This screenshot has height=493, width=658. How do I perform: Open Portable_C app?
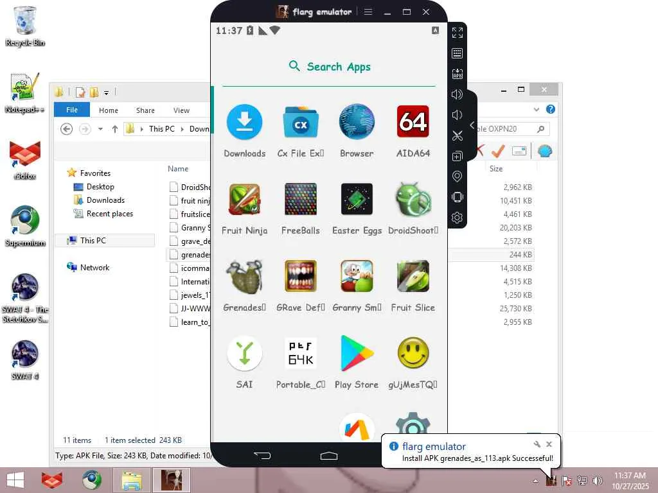[x=301, y=354]
